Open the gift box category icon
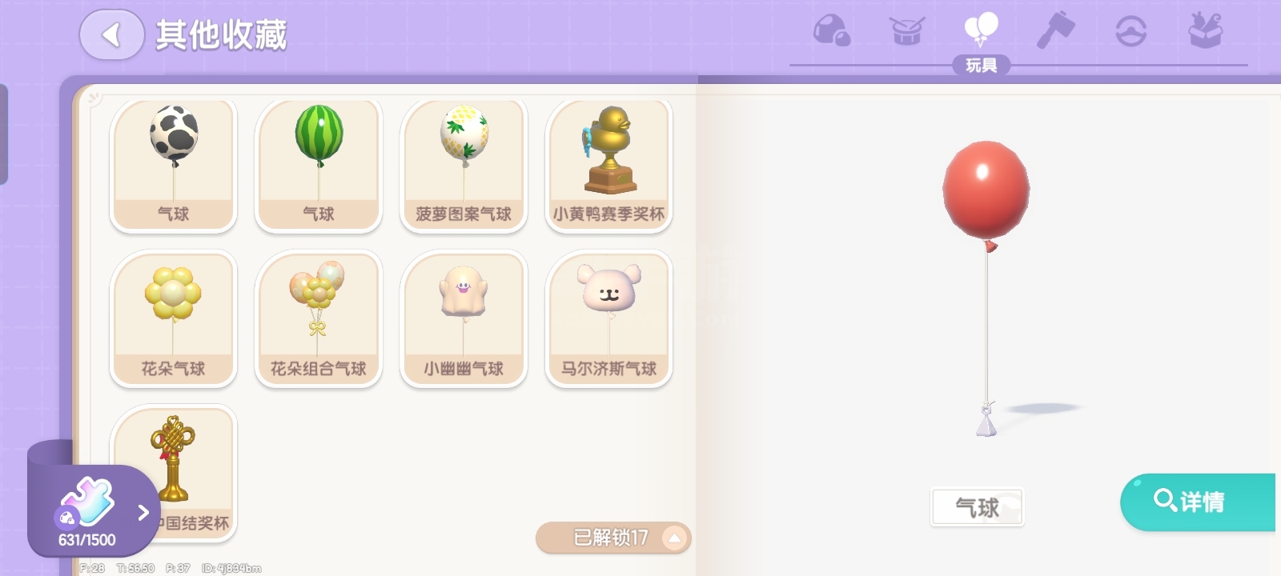Image resolution: width=1281 pixels, height=576 pixels. pos(1205,31)
